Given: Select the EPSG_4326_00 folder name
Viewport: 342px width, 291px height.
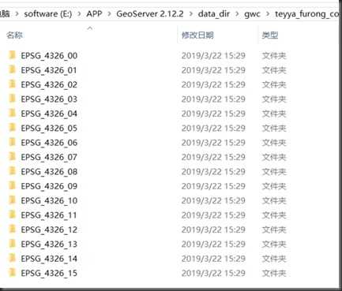Looking at the screenshot, I should coord(49,56).
